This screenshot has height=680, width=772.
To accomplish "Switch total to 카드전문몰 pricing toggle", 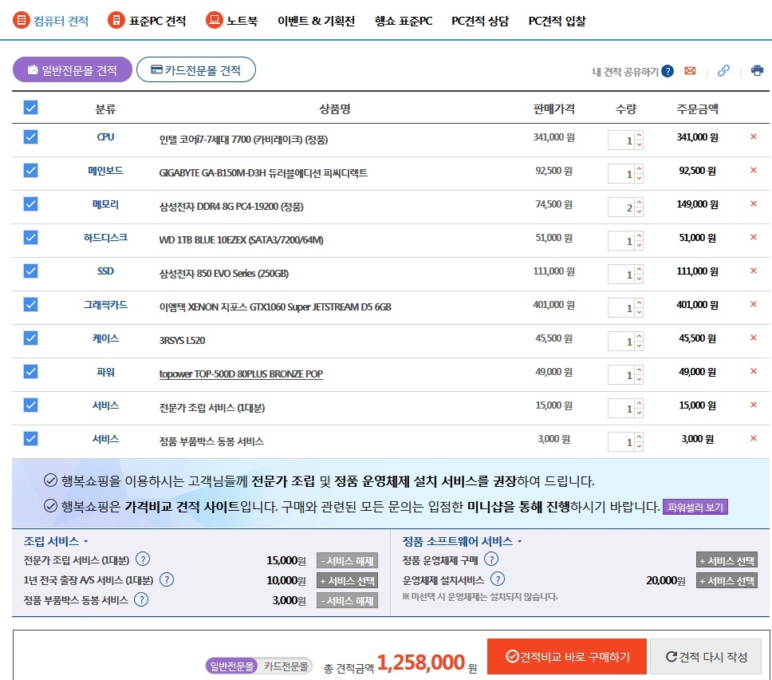I will point(286,666).
